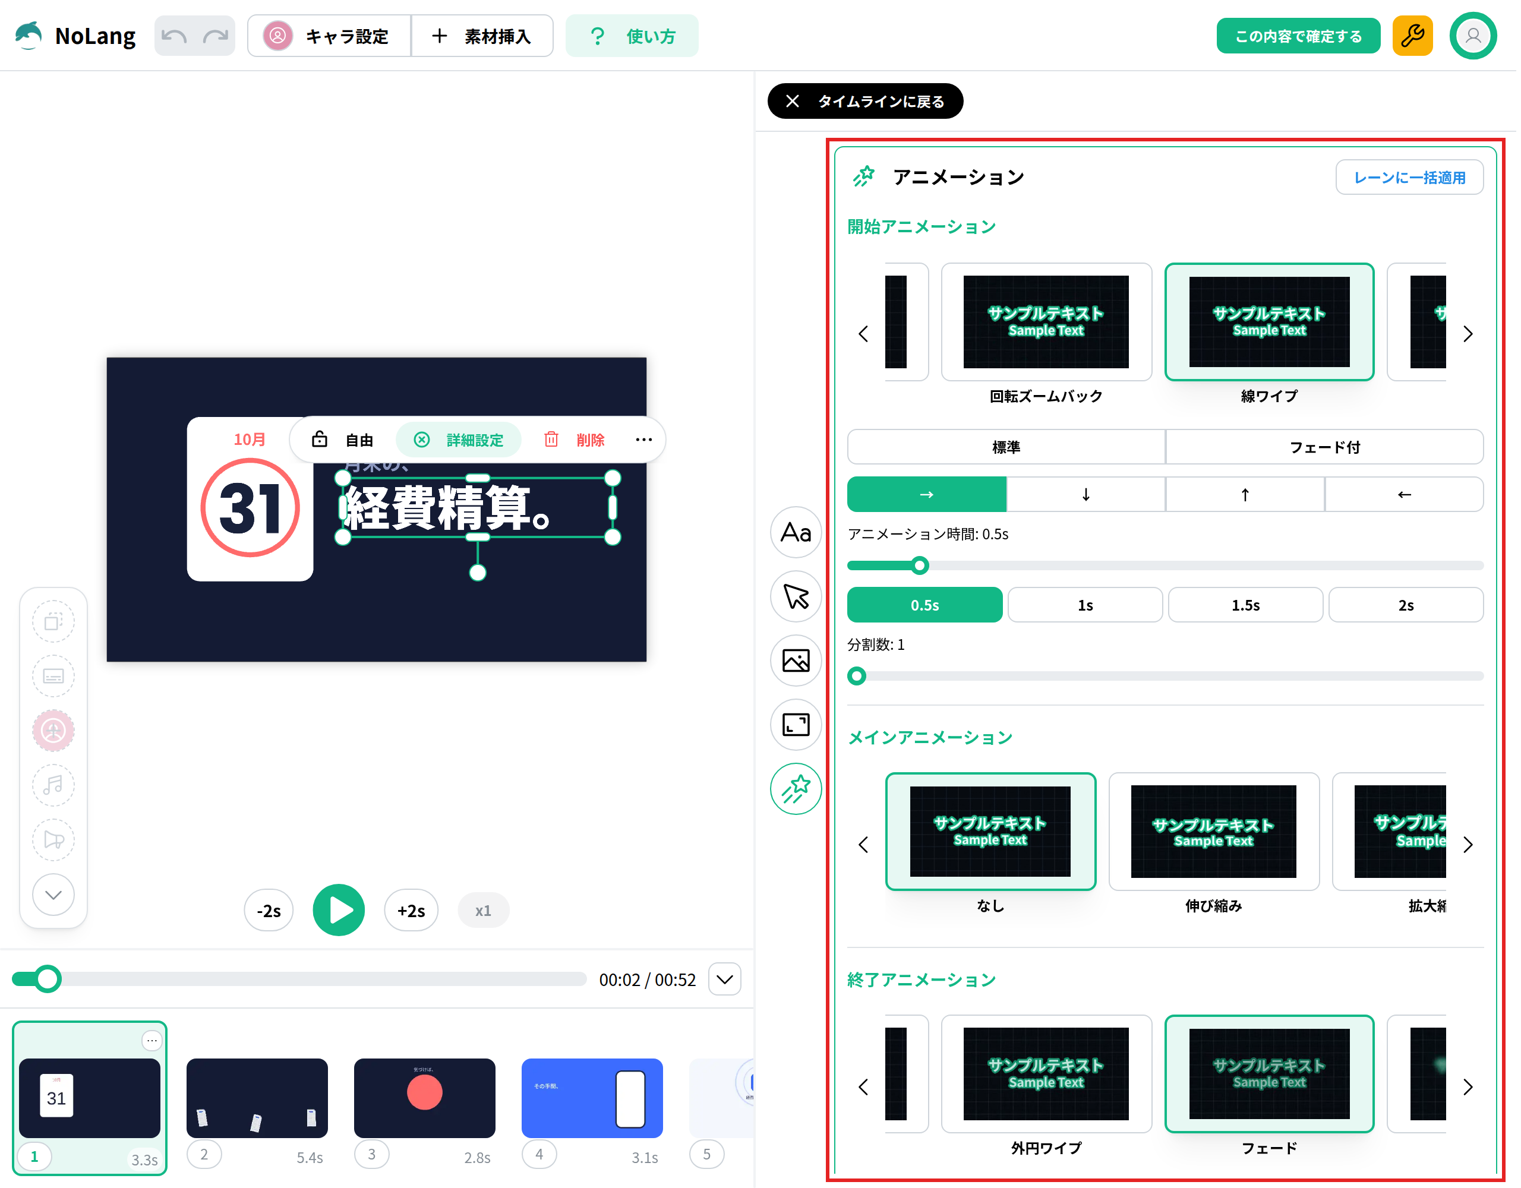This screenshot has height=1188, width=1521.
Task: Click the undo arrow icon
Action: (174, 36)
